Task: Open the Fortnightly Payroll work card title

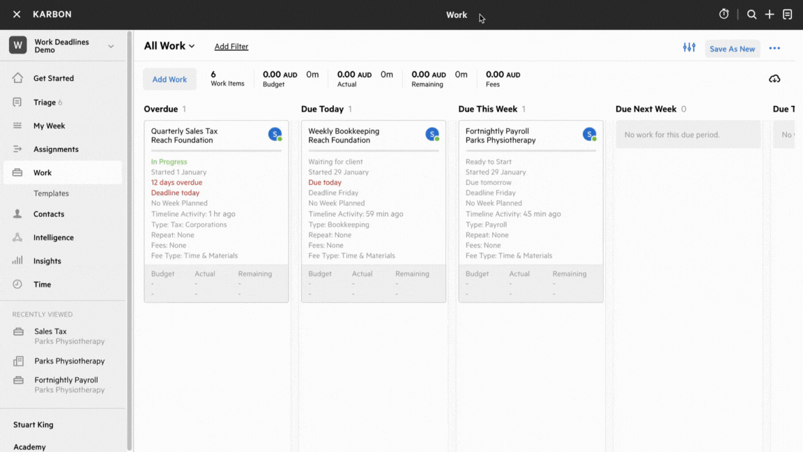Action: tap(497, 131)
